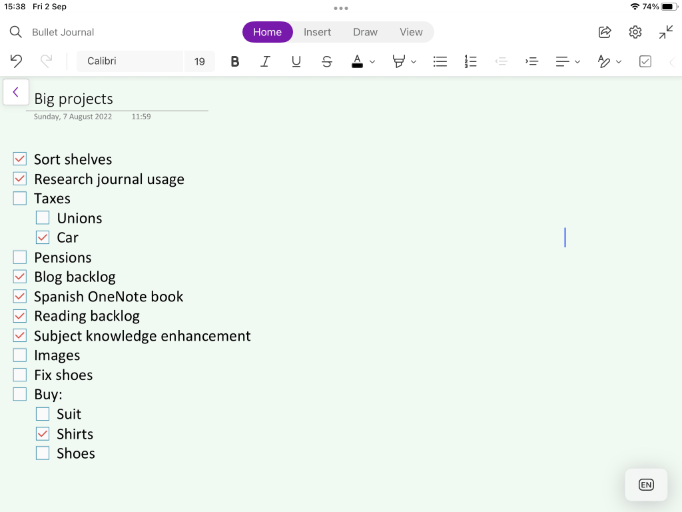Insert a numbered list
This screenshot has height=512, width=682.
coord(470,61)
